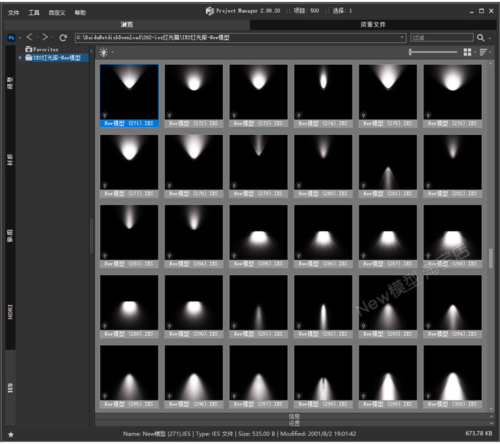Go forward with the right arrow
This screenshot has height=444, width=500.
coord(45,38)
